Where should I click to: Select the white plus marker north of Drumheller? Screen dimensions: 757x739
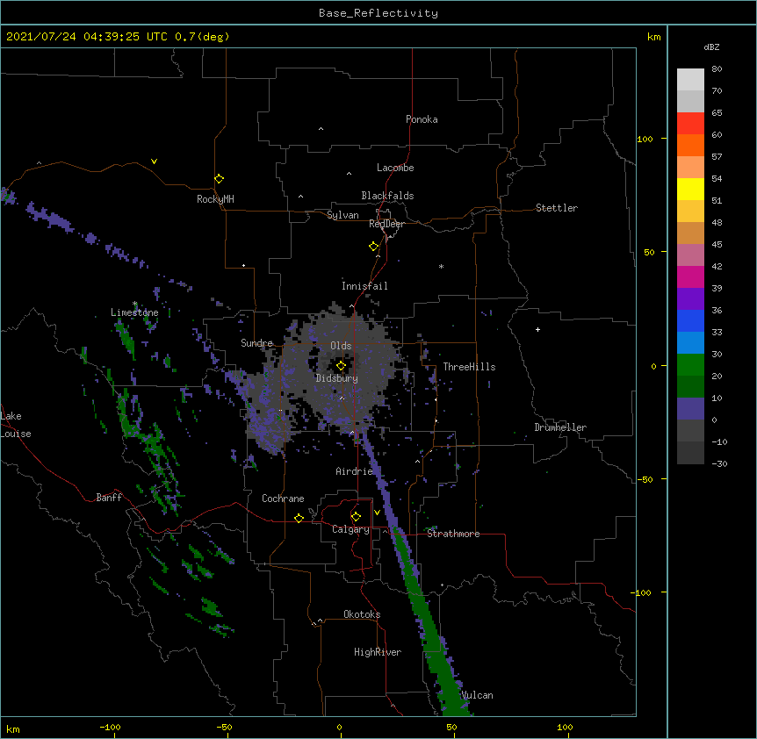537,329
